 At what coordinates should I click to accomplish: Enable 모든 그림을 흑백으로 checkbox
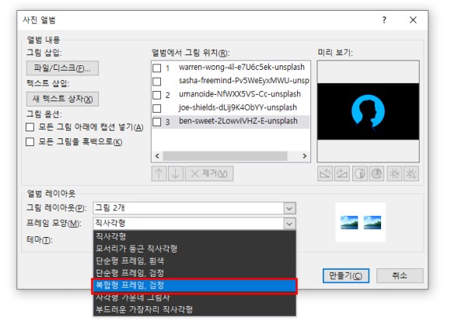[x=30, y=141]
